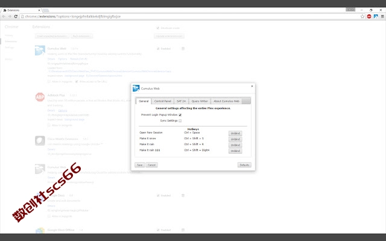The image size is (386, 241).
Task: Click the chrome://extensions address bar
Action: click(x=189, y=16)
